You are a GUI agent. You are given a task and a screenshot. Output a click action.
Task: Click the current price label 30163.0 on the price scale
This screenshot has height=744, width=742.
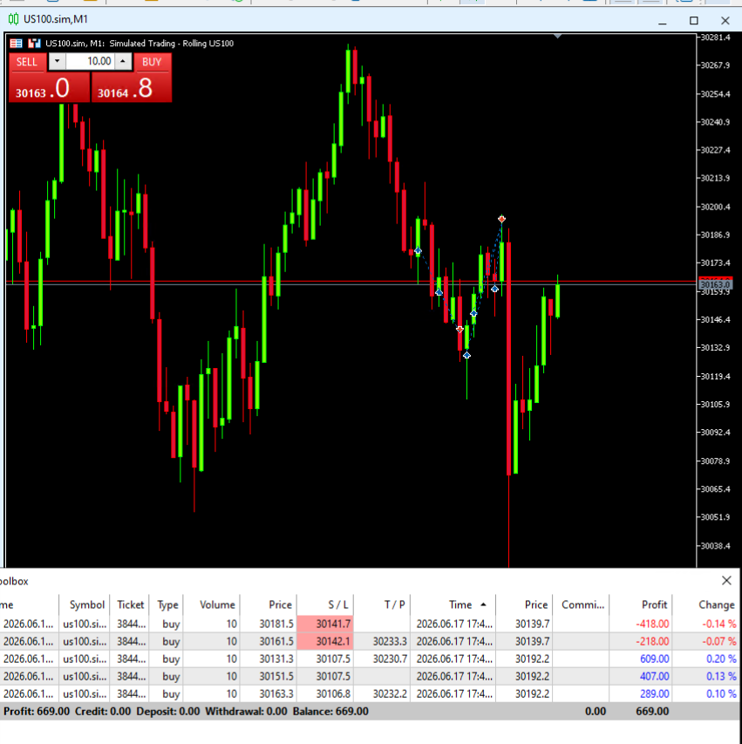(715, 284)
